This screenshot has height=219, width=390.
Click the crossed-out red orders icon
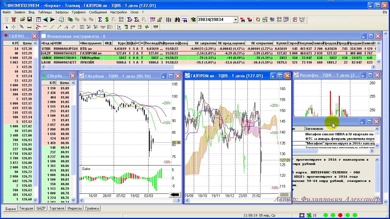[x=14, y=19]
